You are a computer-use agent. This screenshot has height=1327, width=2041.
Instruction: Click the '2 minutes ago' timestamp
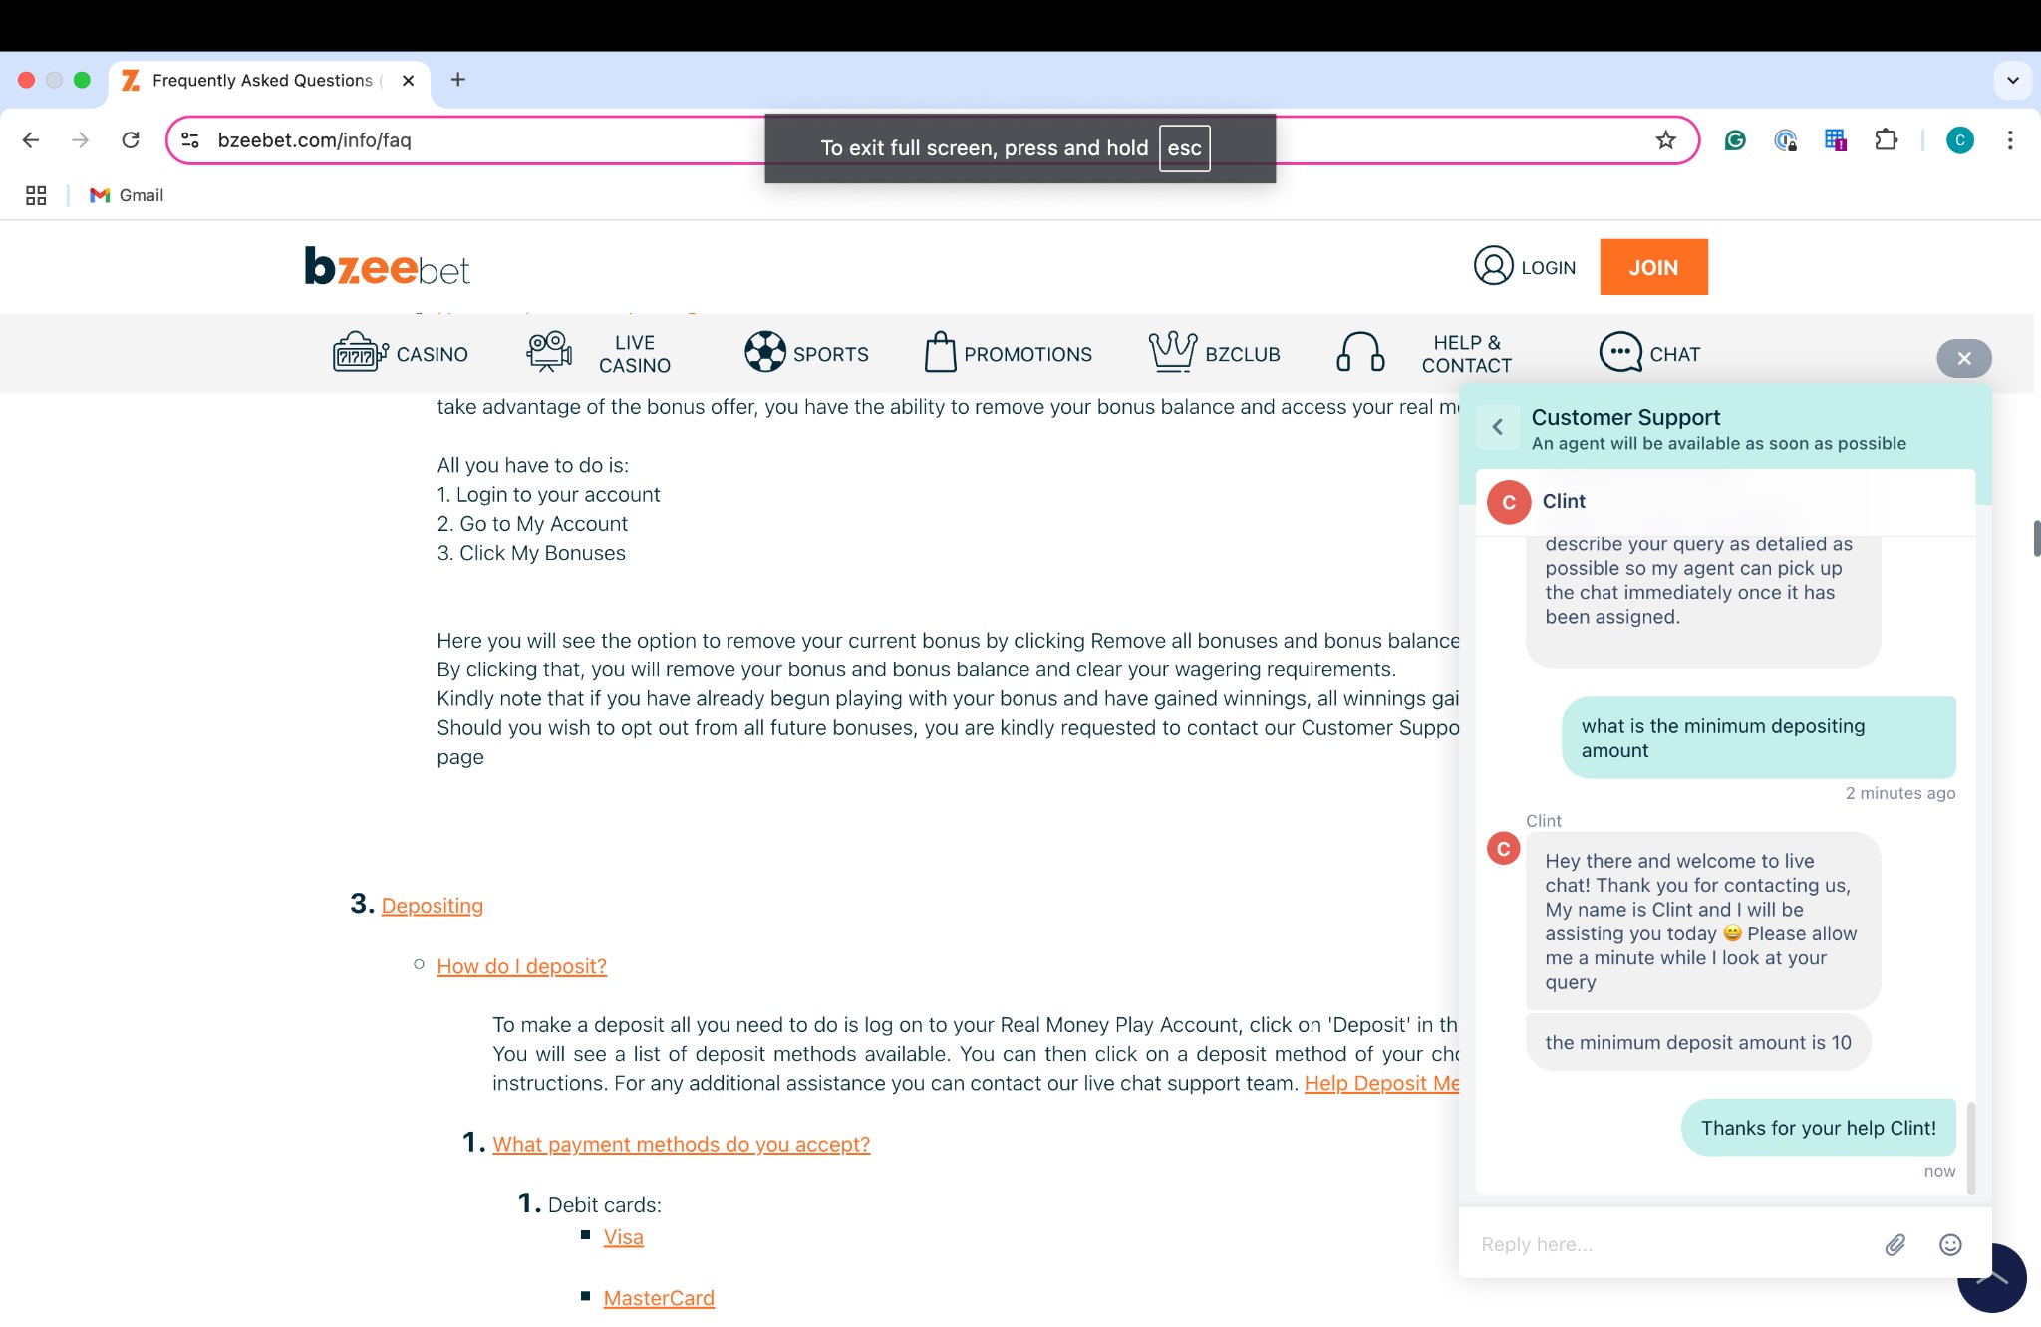1899,794
